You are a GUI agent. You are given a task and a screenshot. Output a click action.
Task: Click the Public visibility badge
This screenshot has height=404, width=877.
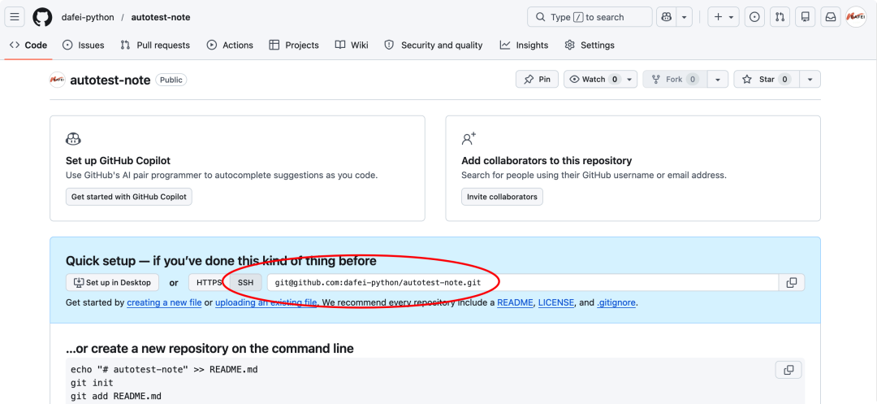171,80
